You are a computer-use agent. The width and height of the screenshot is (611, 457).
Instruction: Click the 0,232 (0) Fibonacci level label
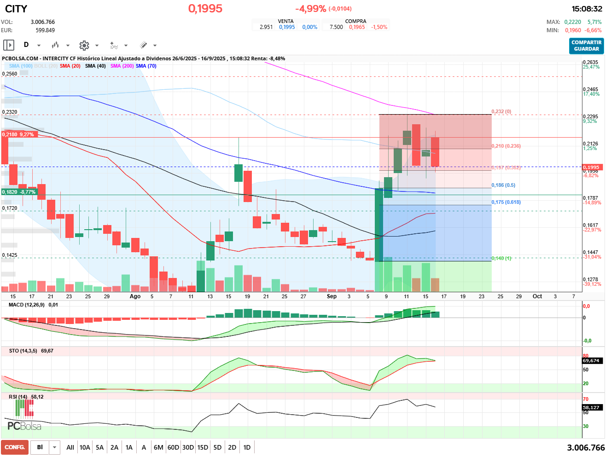click(x=501, y=112)
